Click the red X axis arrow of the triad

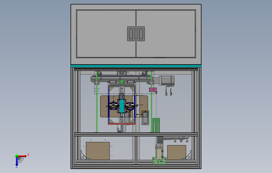(23, 156)
